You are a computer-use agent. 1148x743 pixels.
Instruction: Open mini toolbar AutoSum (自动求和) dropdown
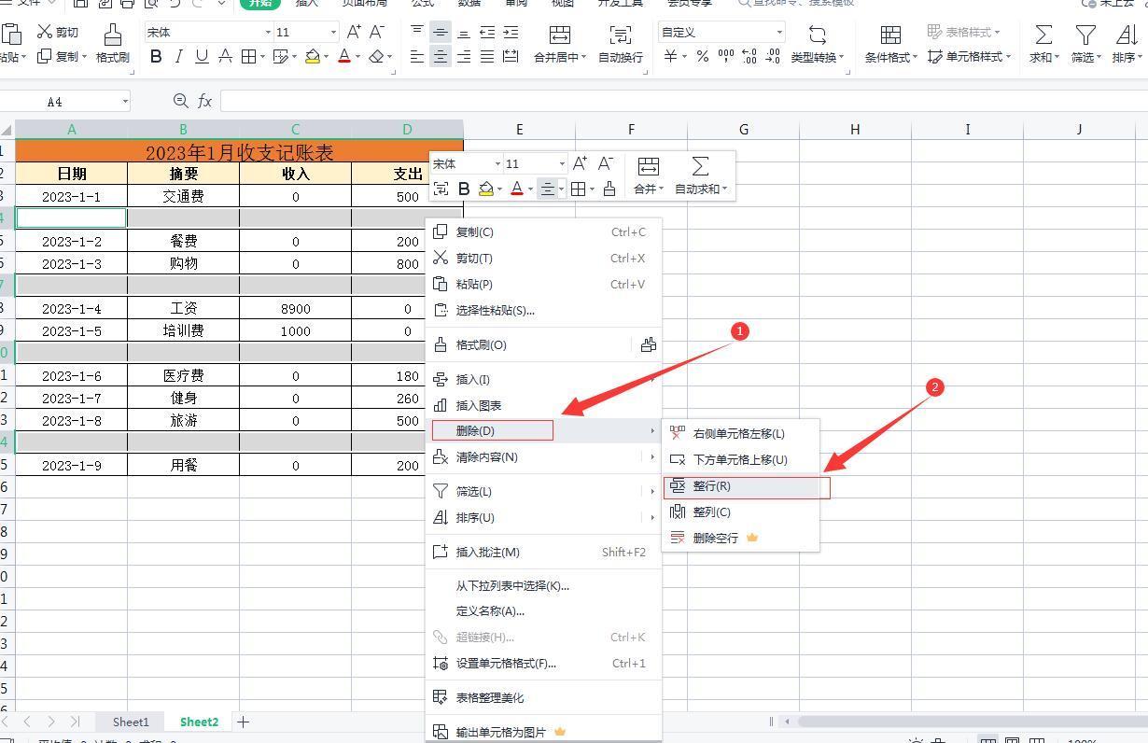[724, 189]
